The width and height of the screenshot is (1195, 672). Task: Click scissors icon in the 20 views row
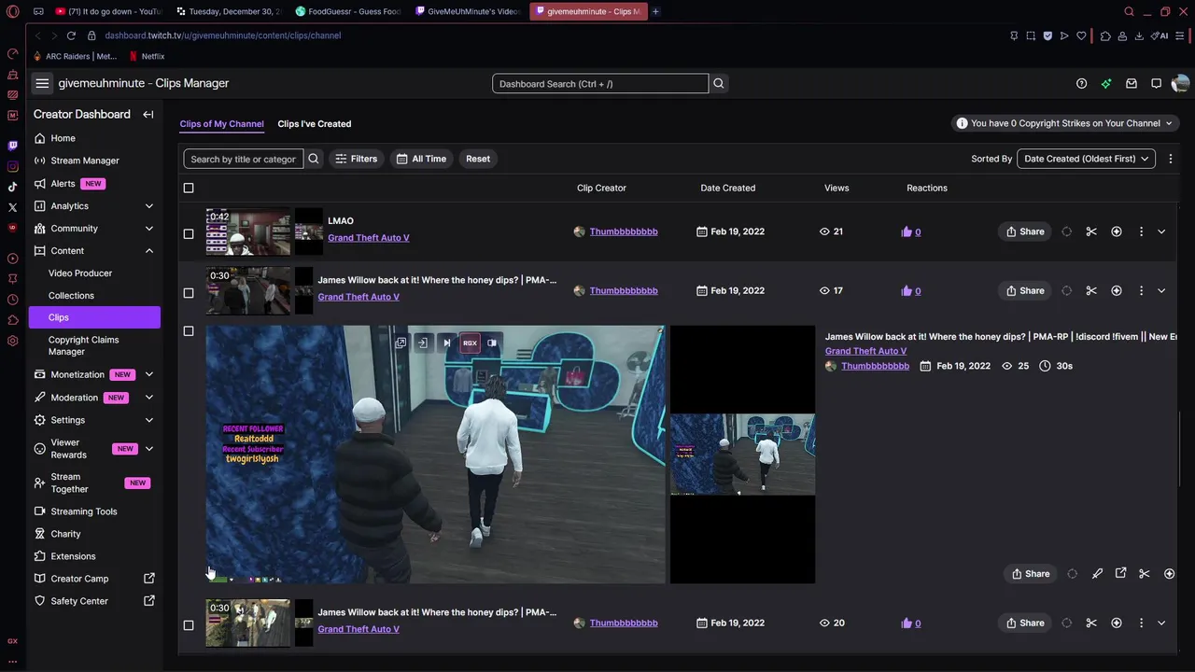(x=1091, y=623)
